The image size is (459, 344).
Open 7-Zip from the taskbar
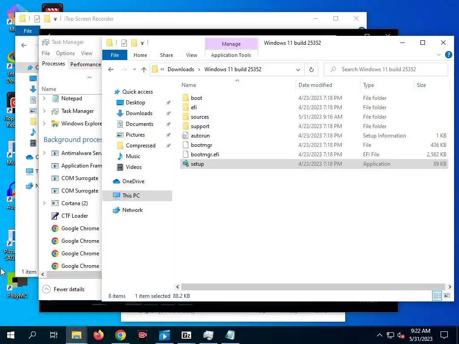click(x=186, y=335)
